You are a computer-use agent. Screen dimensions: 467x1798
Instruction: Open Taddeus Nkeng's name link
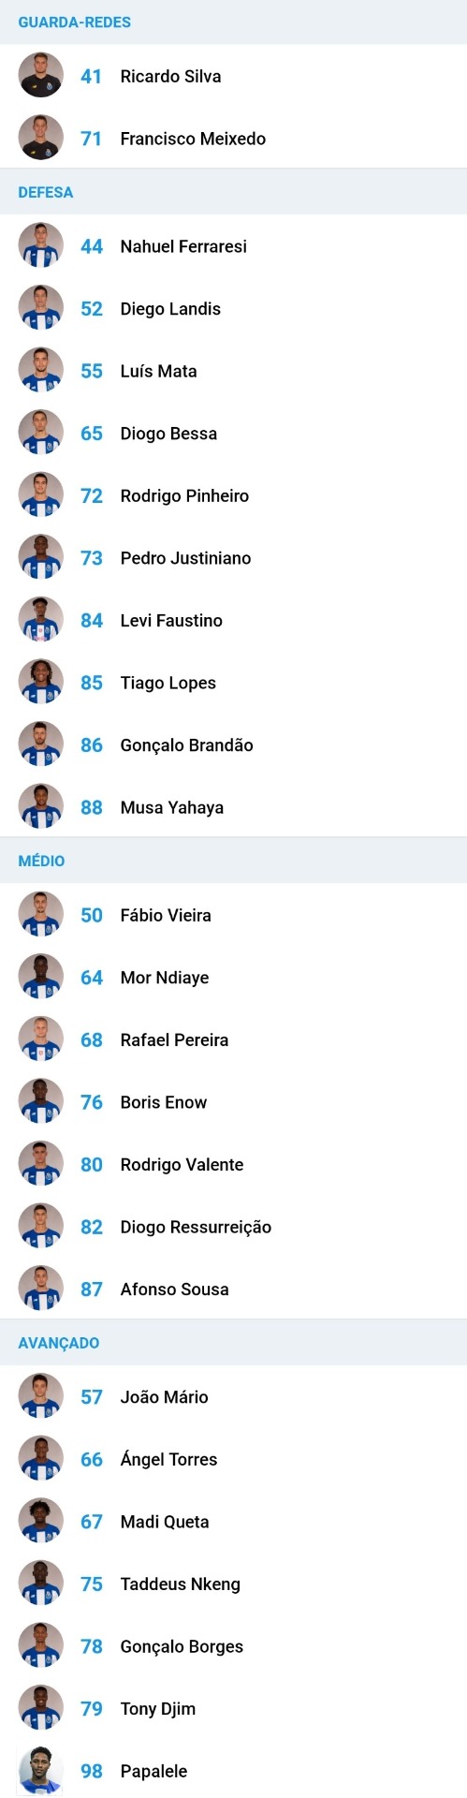pyautogui.click(x=181, y=1584)
